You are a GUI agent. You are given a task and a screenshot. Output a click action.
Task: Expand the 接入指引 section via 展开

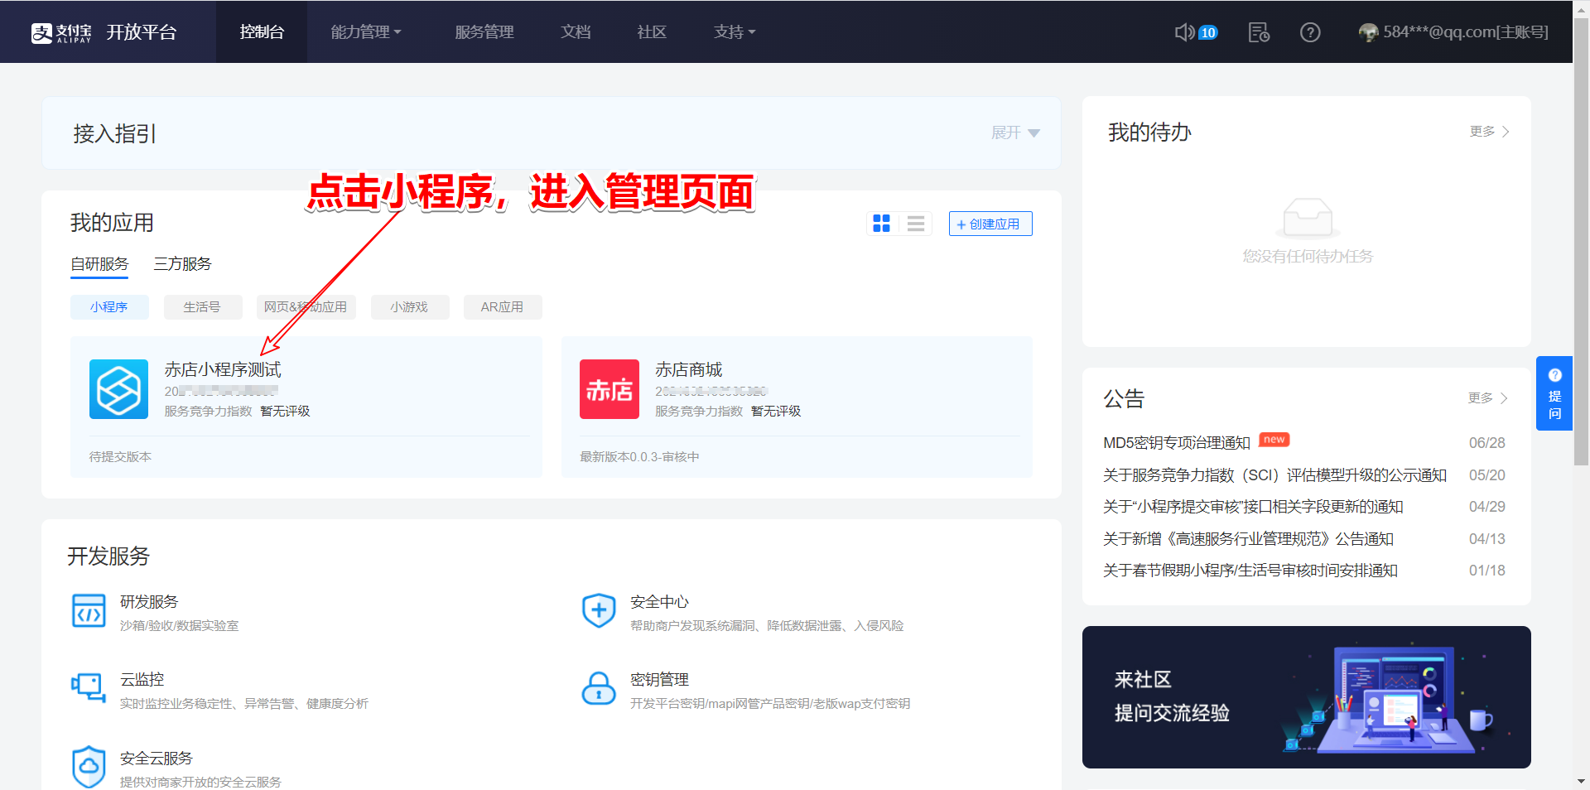coord(1015,132)
